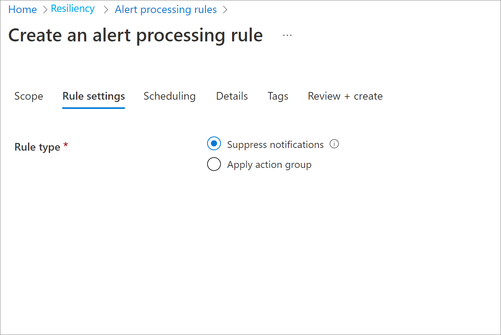Open the Resiliency breadcrumb link

tap(73, 8)
